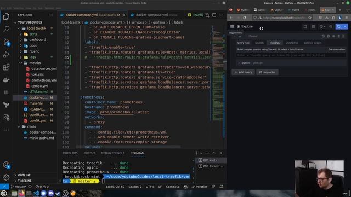The image size is (351, 197).
Task: Open the Documentation link in the query editor
Action: pyautogui.click(x=337, y=49)
